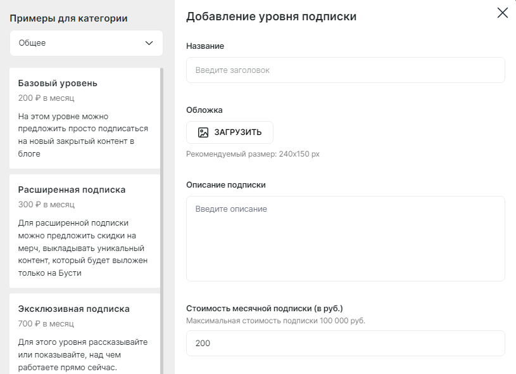The width and height of the screenshot is (516, 374).
Task: Click the Базовый уровень heading text
Action: (58, 84)
